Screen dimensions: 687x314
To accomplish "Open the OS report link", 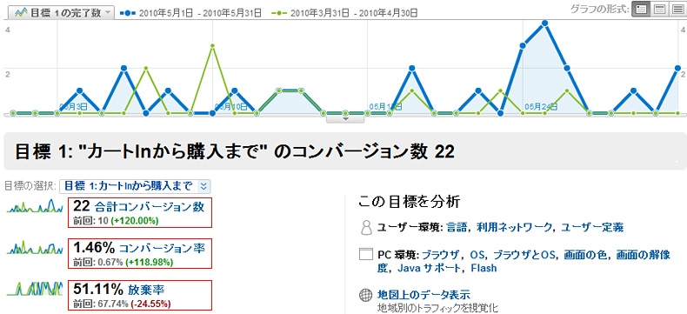I will click(x=477, y=255).
